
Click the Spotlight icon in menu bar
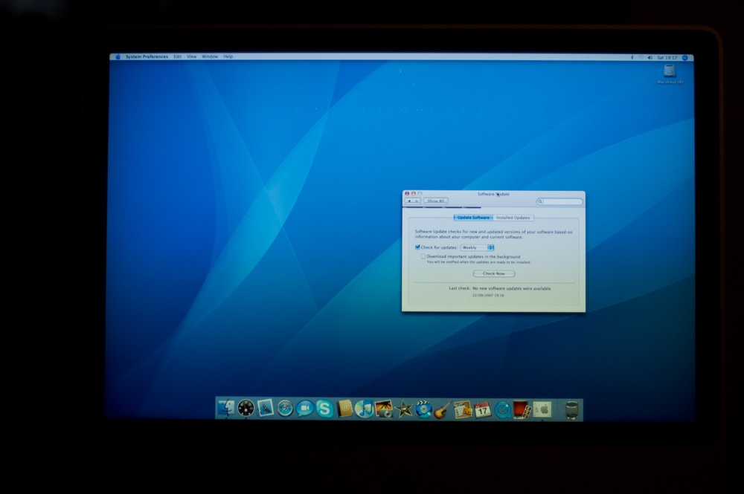coord(684,58)
